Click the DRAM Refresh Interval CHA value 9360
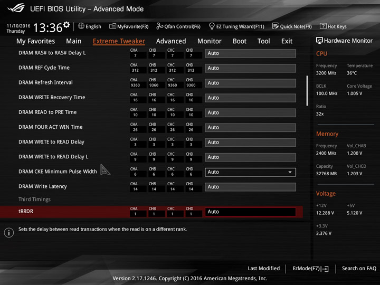 [135, 85]
